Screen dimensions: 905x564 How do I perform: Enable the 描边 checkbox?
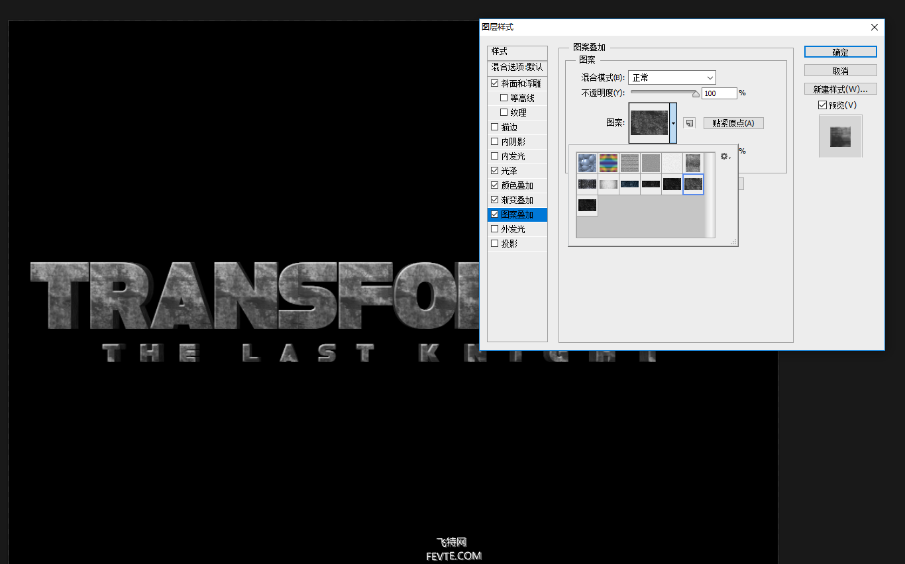point(495,127)
